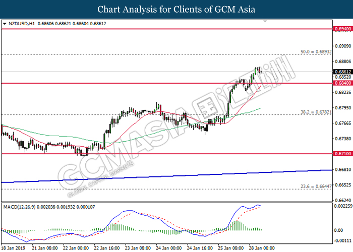Click the Fibonacci label 23.6 = 0.66447
The image size is (353, 252).
pyautogui.click(x=316, y=186)
